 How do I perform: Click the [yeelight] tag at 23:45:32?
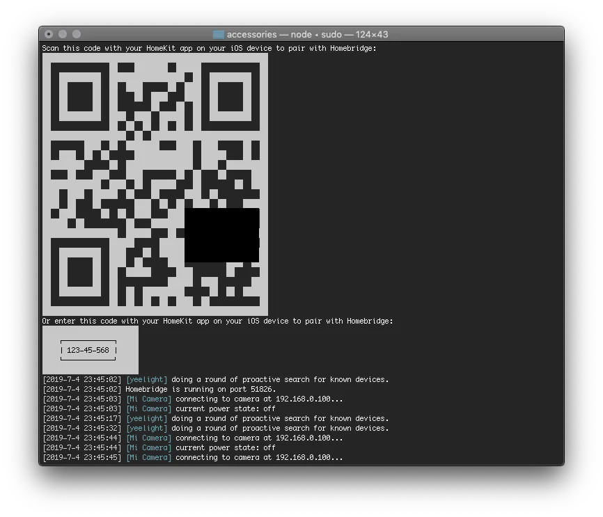click(x=146, y=428)
